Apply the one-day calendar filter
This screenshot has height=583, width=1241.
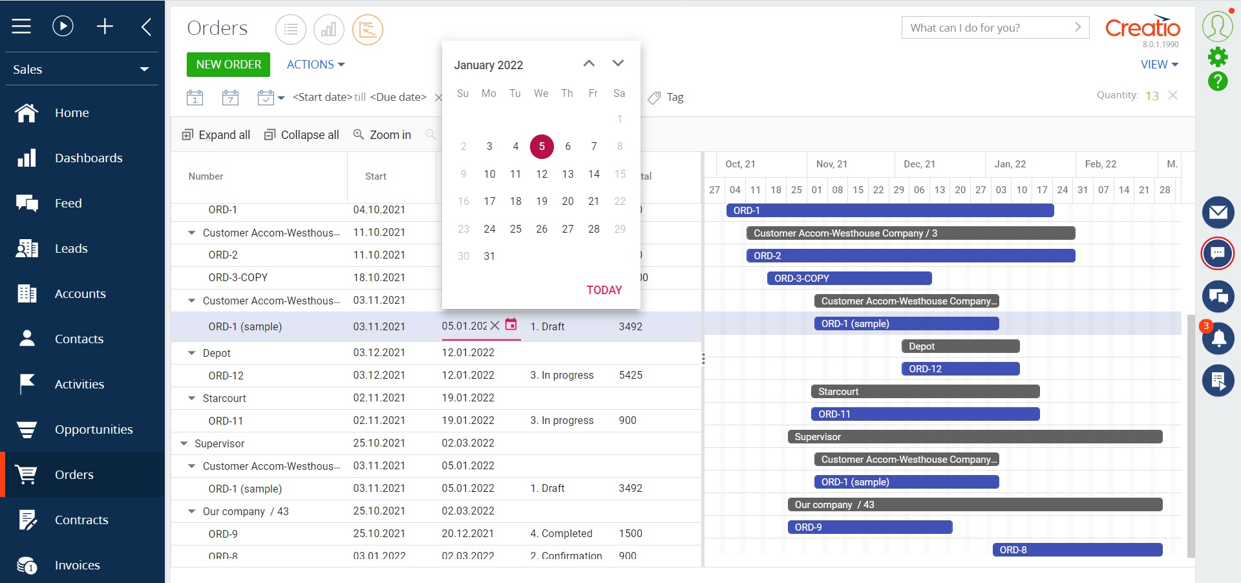point(195,97)
